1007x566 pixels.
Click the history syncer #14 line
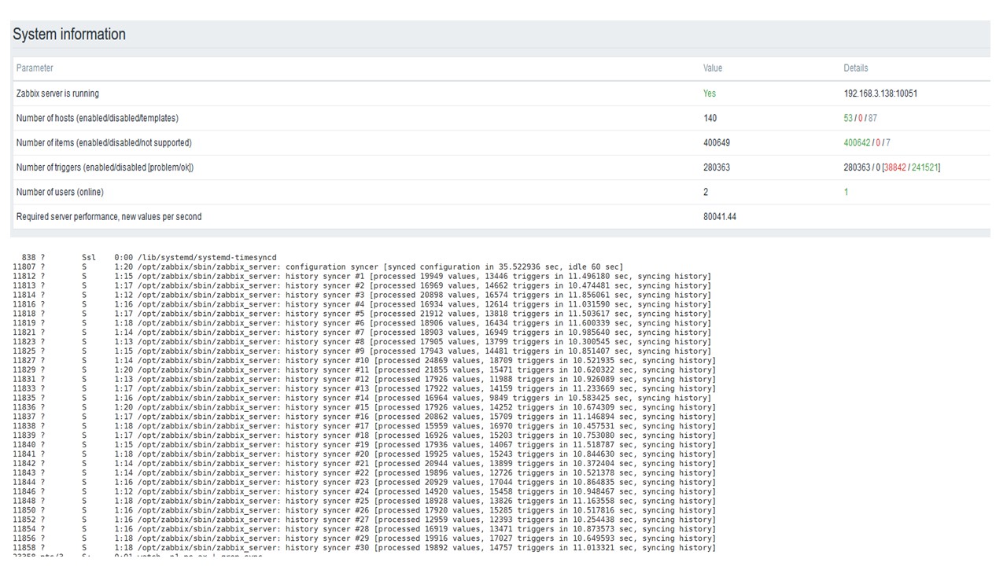point(362,399)
